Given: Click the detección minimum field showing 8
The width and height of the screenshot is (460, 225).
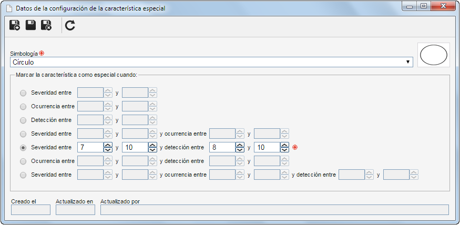Looking at the screenshot, I should (222, 147).
